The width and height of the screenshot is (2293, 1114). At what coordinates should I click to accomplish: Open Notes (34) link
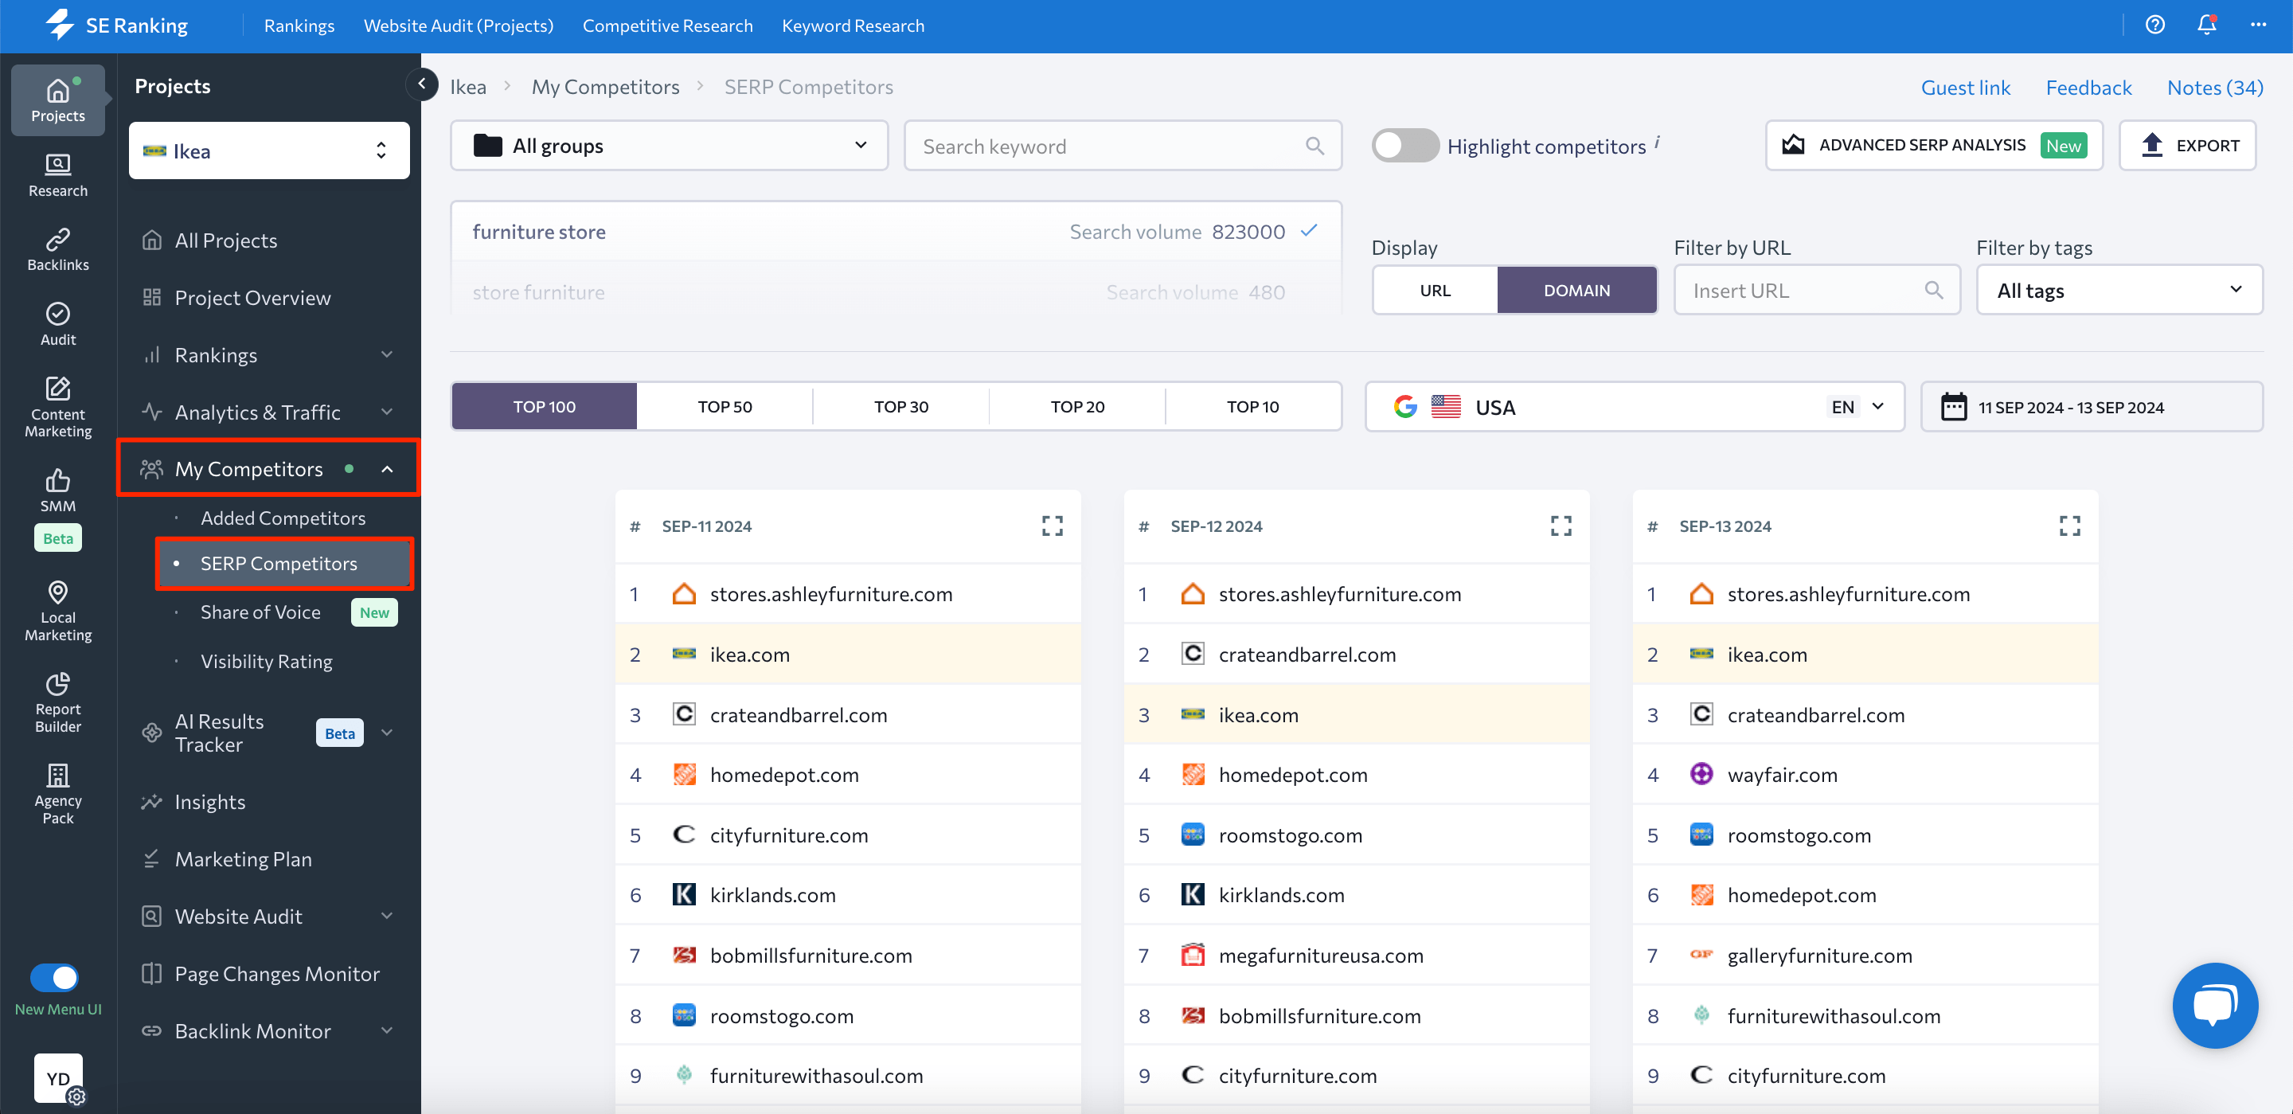2215,88
